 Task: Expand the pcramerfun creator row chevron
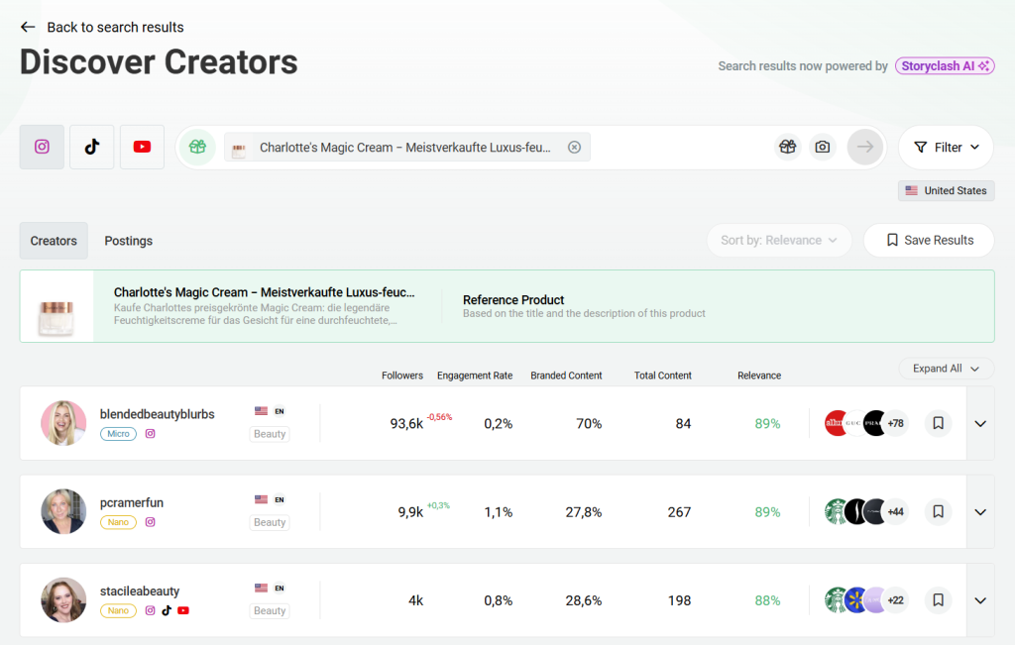pos(979,511)
